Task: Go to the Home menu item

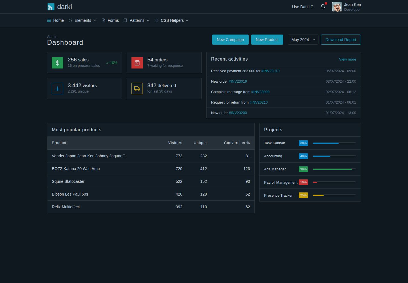Action: coord(56,20)
